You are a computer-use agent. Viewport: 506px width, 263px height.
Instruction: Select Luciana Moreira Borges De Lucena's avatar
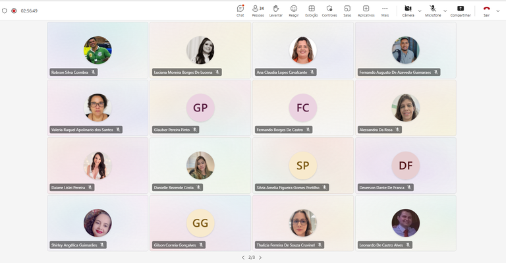pyautogui.click(x=200, y=50)
